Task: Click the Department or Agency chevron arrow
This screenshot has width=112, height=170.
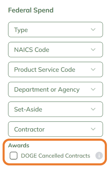Action: 93,89
